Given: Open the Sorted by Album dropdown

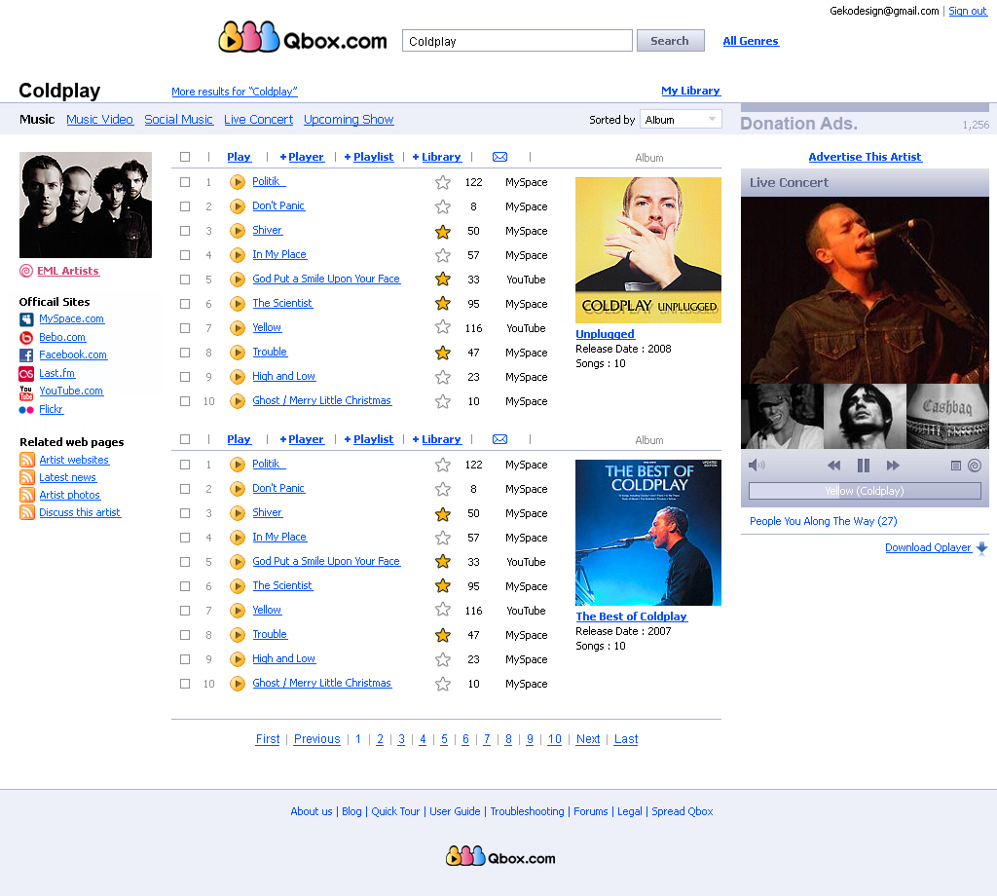Looking at the screenshot, I should 681,120.
